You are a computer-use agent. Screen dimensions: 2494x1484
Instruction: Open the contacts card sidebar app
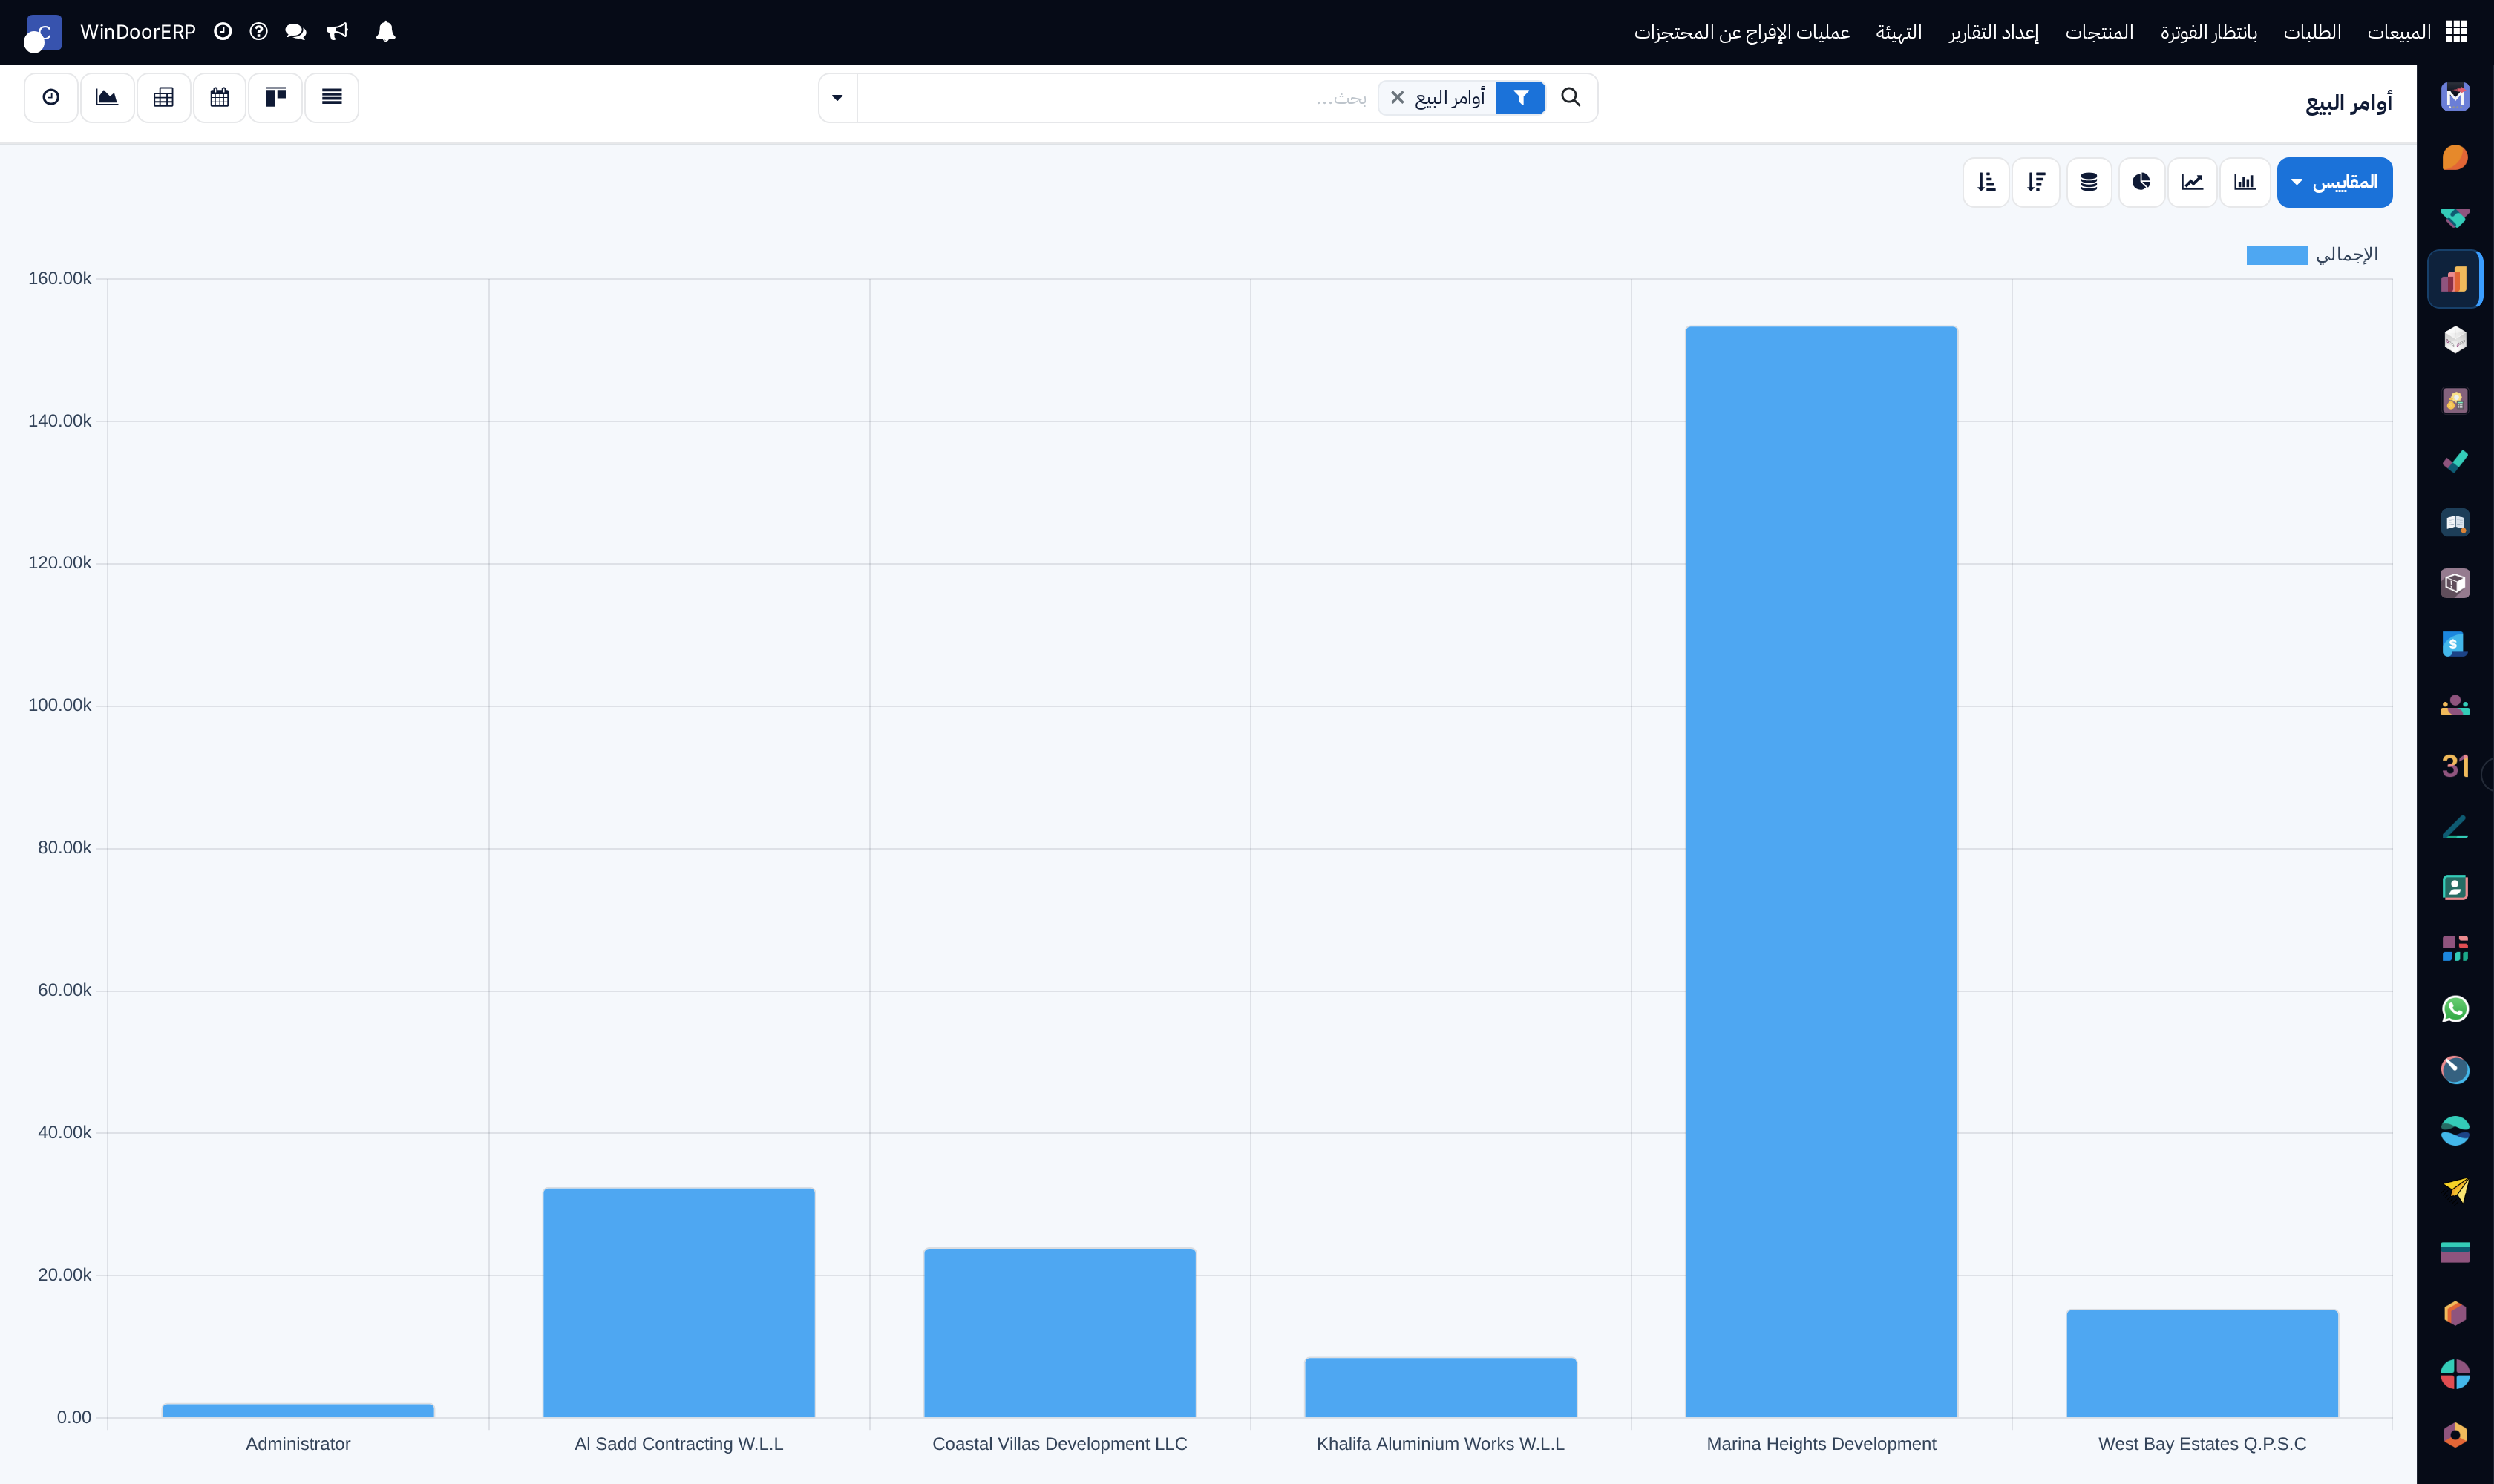[x=2455, y=888]
